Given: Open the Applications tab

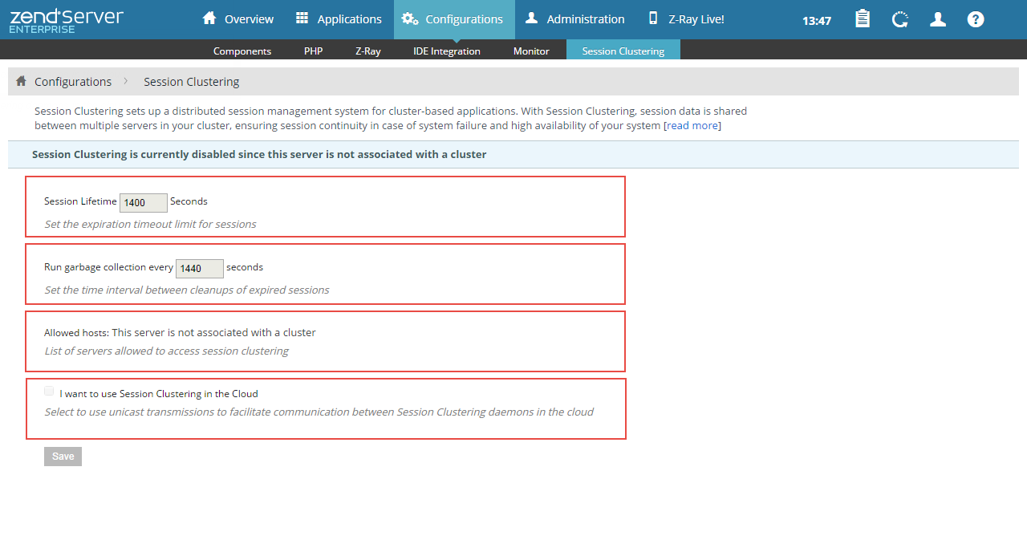Looking at the screenshot, I should point(339,19).
